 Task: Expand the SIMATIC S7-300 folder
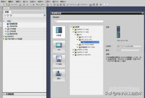73,50
